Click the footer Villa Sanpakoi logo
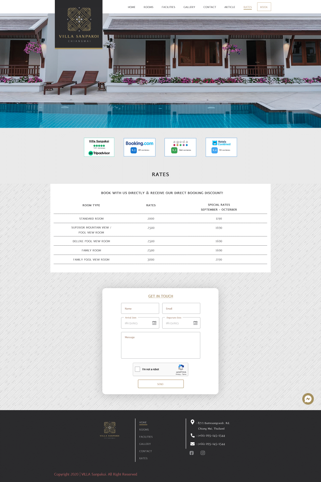The width and height of the screenshot is (321, 482). [110, 430]
